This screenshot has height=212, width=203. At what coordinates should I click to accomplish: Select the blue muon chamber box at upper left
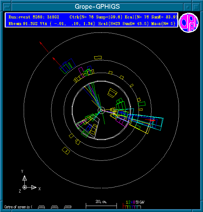click(67, 66)
